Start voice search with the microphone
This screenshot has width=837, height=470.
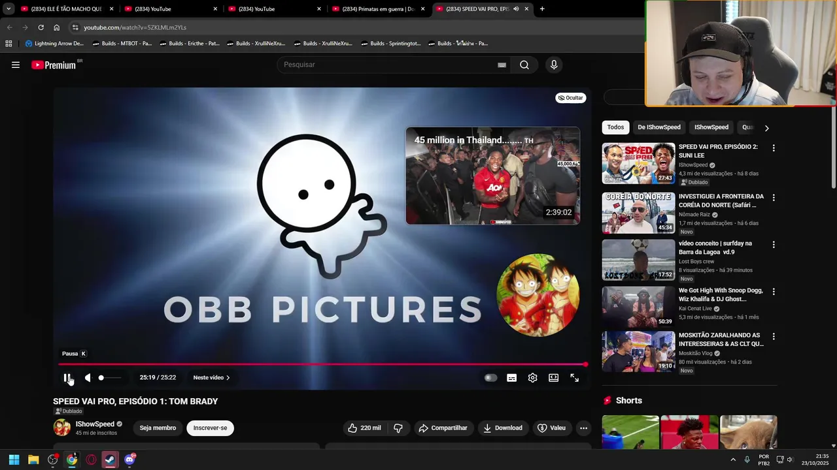pyautogui.click(x=554, y=65)
